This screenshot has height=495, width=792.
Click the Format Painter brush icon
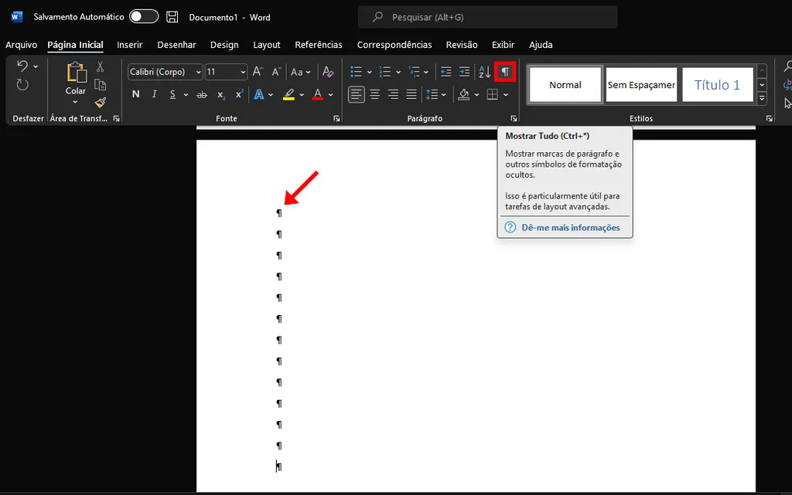pyautogui.click(x=100, y=102)
